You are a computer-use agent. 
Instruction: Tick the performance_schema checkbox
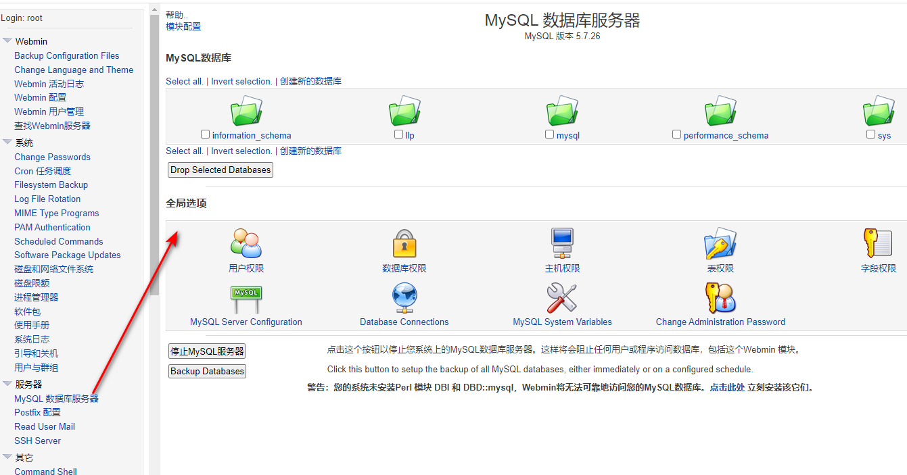click(x=677, y=134)
